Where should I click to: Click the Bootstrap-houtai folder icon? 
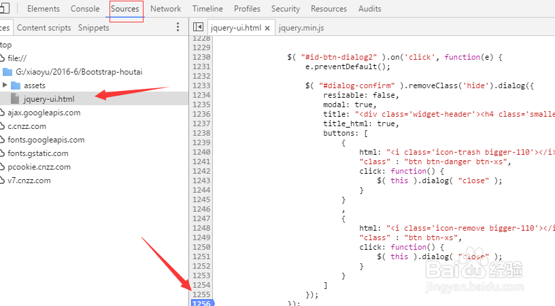point(7,72)
